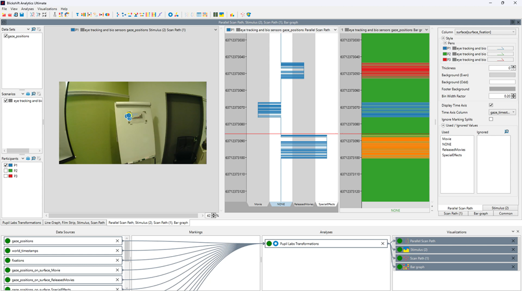Switch to Line Graph, Film Strip tab
Image resolution: width=522 pixels, height=291 pixels.
pyautogui.click(x=74, y=222)
